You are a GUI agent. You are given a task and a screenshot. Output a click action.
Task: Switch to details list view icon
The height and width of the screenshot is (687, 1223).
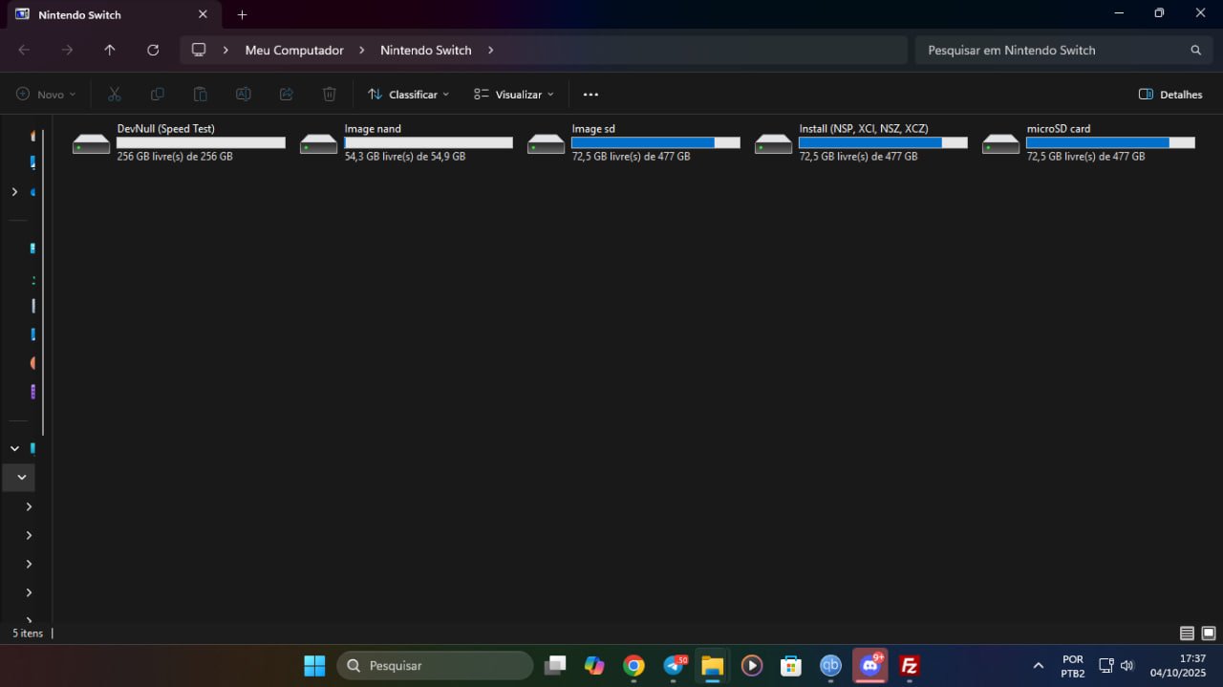point(1187,633)
